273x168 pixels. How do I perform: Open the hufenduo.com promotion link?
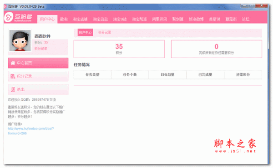click(31, 131)
